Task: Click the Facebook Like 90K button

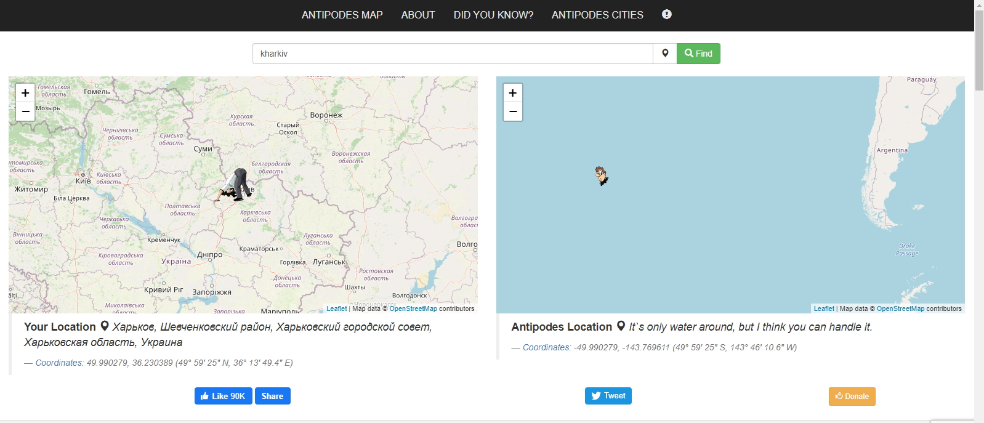Action: point(223,396)
